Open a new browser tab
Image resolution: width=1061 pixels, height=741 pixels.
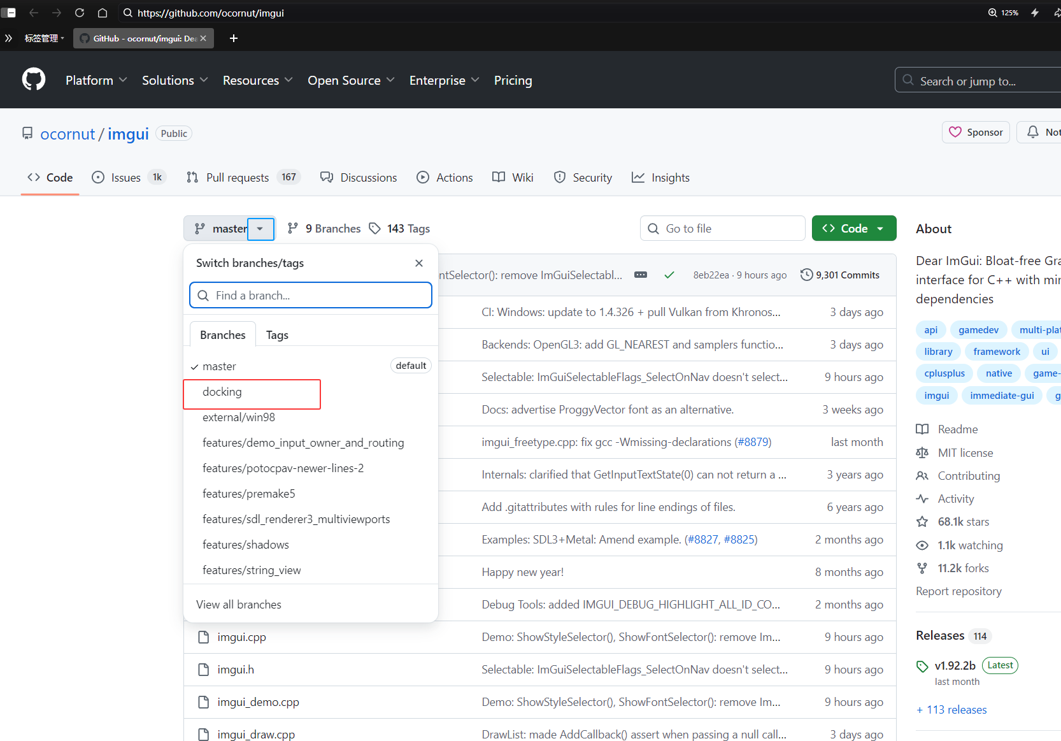(234, 38)
